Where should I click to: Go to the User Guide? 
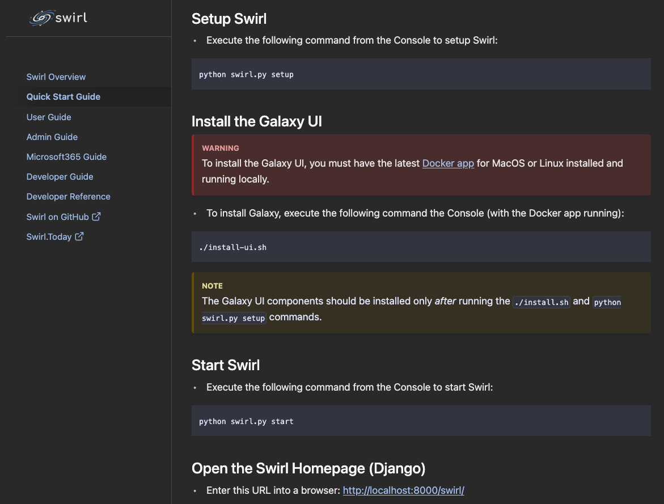[49, 117]
